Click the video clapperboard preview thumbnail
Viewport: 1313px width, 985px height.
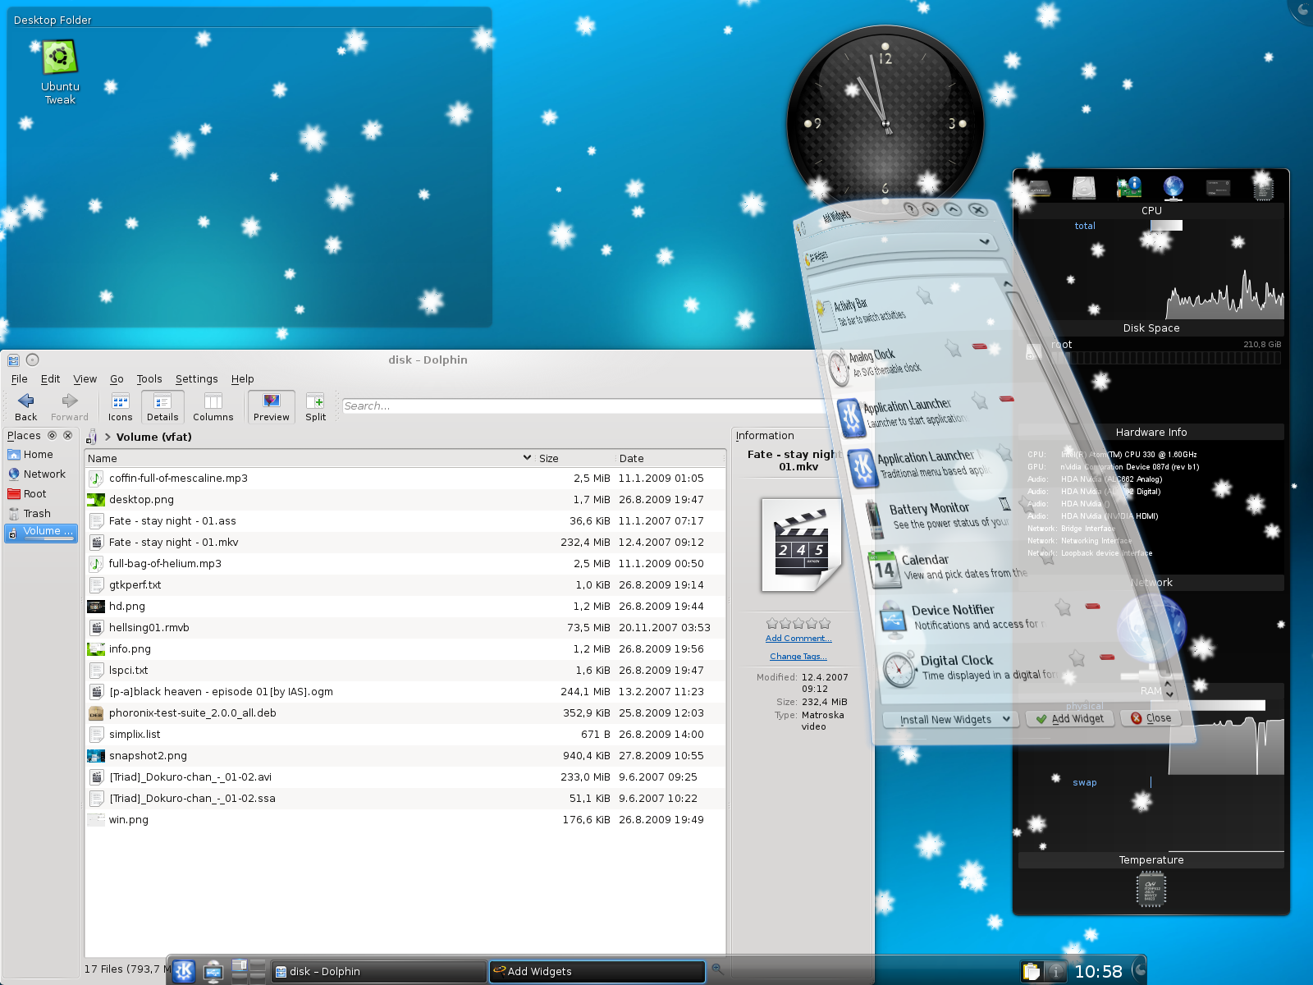801,545
